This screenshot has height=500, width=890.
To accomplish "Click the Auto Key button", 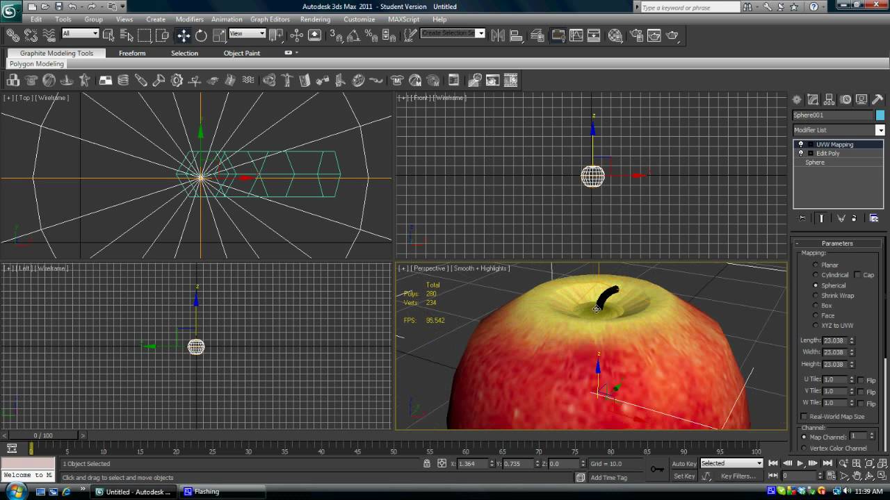I will [683, 463].
